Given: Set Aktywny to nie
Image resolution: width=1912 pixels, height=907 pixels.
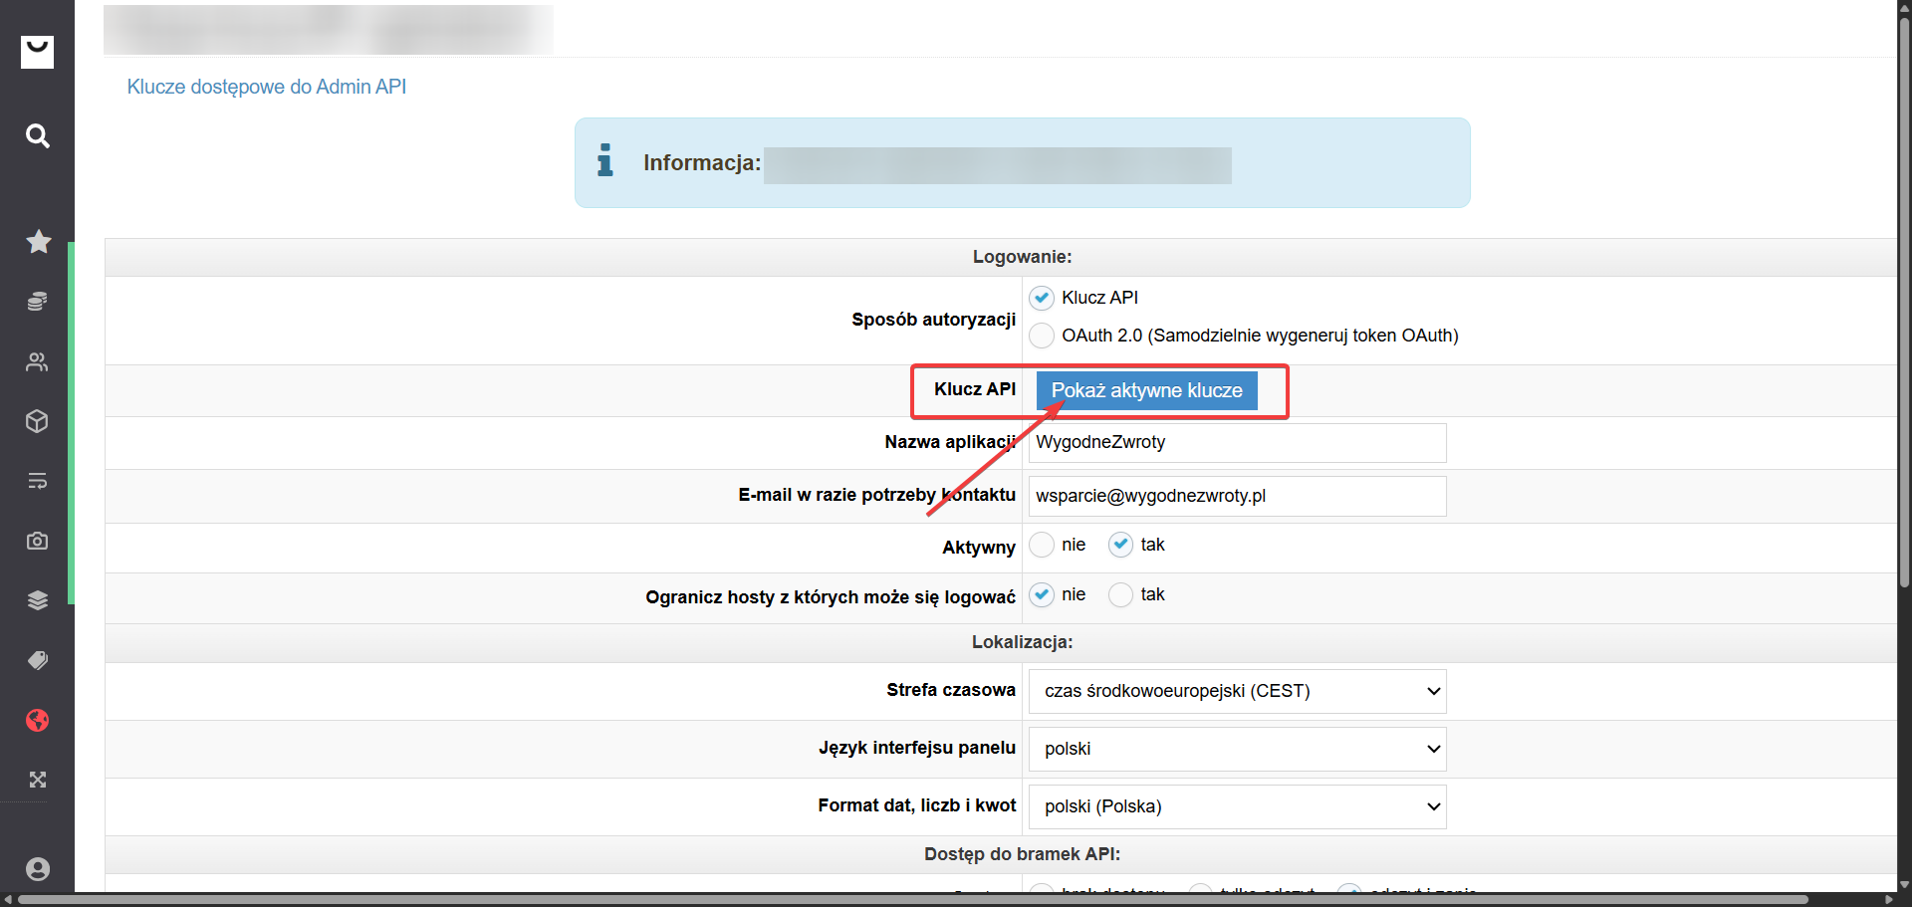Looking at the screenshot, I should 1042,545.
